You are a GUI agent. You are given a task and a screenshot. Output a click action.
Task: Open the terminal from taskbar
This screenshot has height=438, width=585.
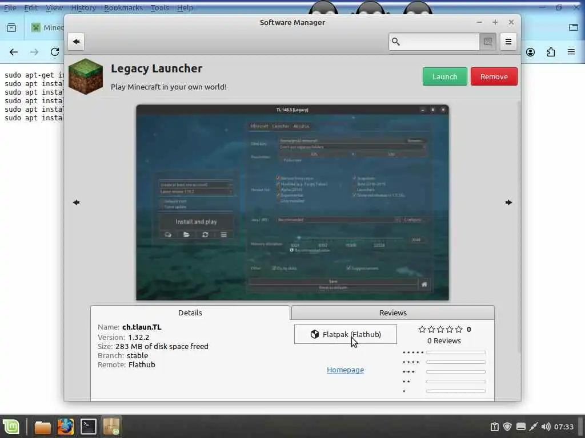pyautogui.click(x=89, y=427)
